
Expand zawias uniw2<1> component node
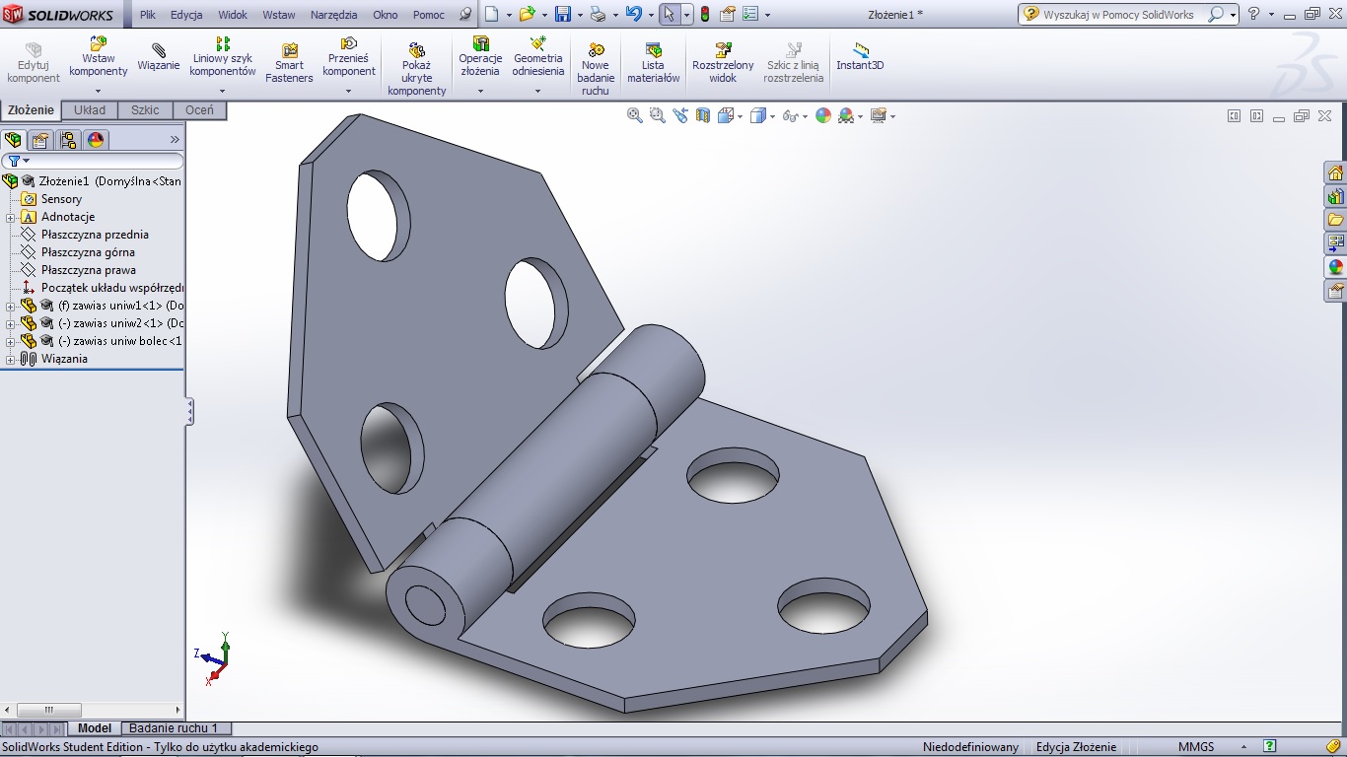(x=10, y=323)
